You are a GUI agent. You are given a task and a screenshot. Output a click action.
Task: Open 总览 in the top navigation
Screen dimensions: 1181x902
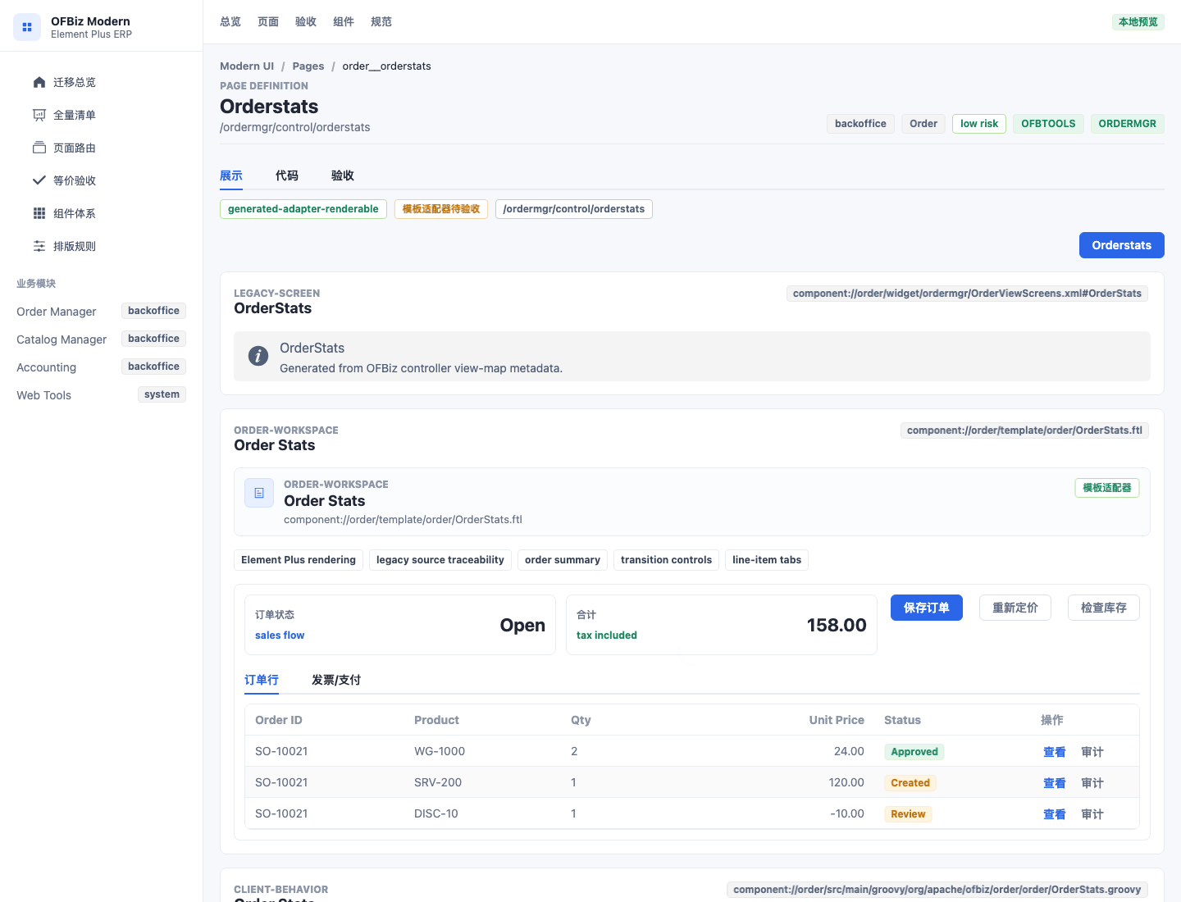[230, 22]
